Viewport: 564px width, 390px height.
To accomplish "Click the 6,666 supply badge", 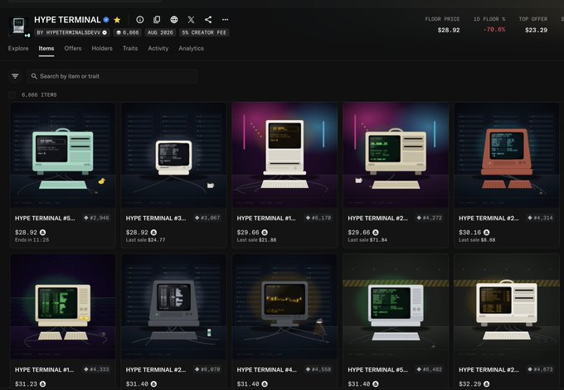I will [128, 32].
